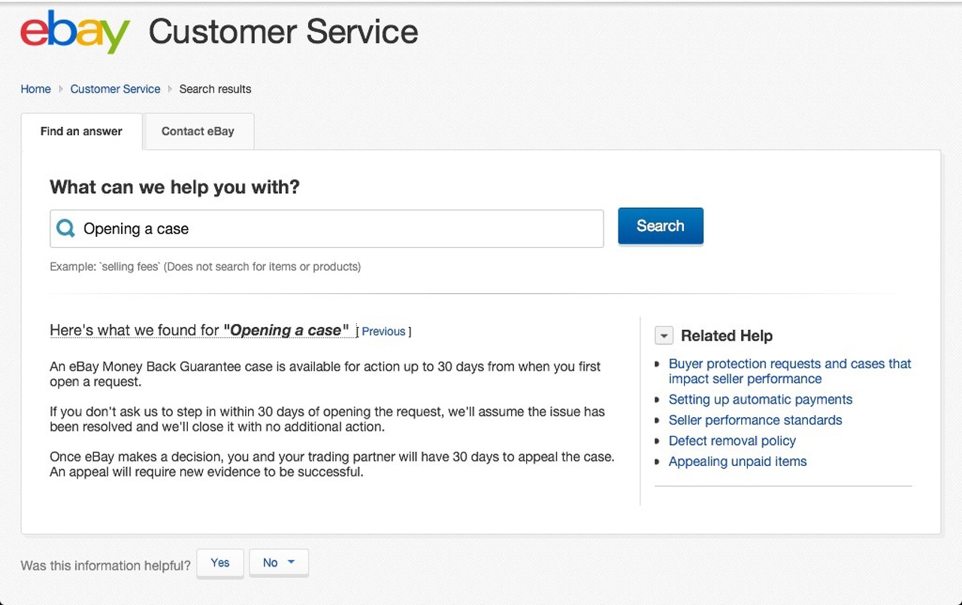Click the Previous link

[383, 331]
